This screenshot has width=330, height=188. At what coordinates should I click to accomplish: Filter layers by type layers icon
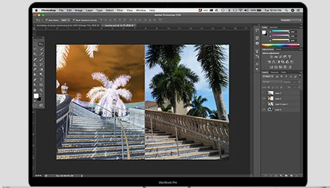(286, 77)
